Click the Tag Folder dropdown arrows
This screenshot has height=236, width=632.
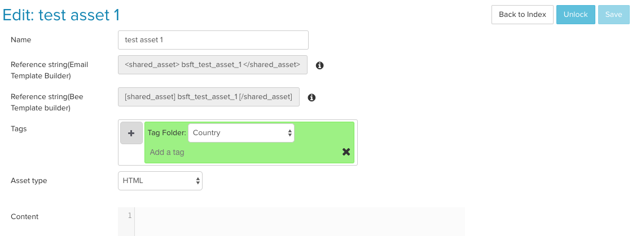tap(289, 133)
